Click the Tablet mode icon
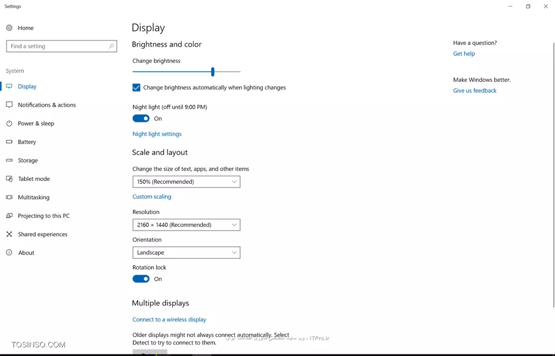 pos(9,179)
